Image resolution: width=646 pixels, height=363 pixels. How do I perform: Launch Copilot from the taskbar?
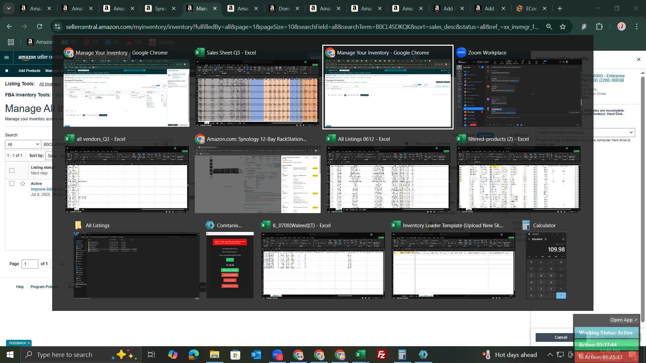[173, 355]
